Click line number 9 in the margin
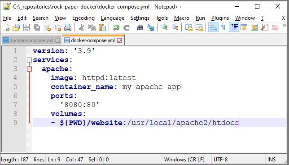The width and height of the screenshot is (289, 165). tap(15, 123)
